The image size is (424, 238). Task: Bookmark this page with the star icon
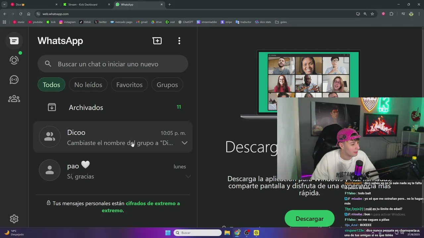pos(372,14)
